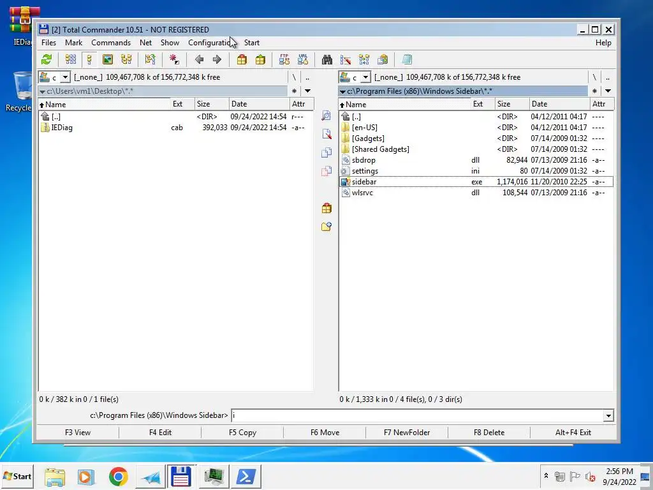Viewport: 653px width, 490px height.
Task: Open the Mark menu
Action: (x=74, y=43)
